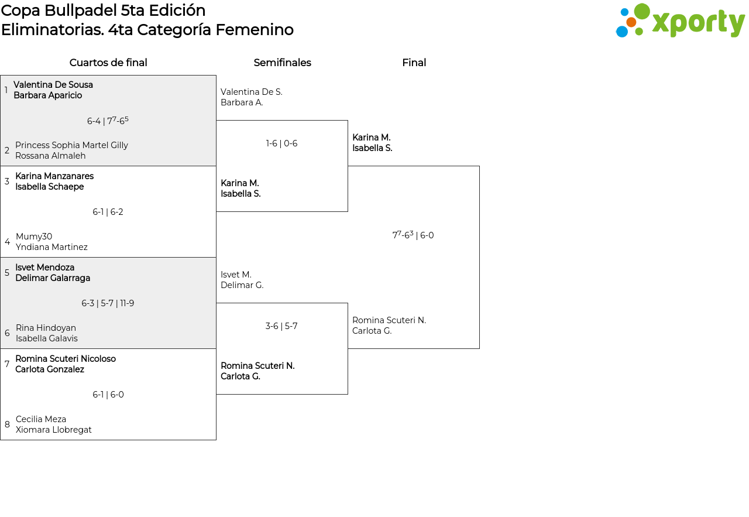Click the 3-6 | 5-7 semifinal score
Image resolution: width=749 pixels, height=517 pixels.
(281, 326)
